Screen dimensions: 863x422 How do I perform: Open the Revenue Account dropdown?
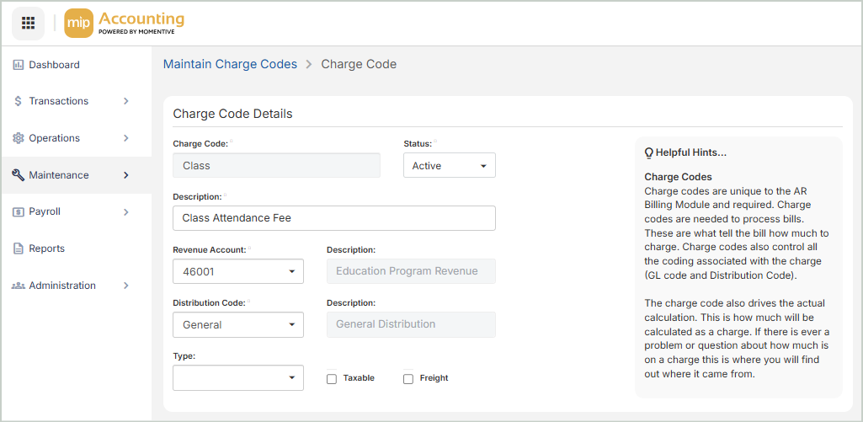point(238,272)
